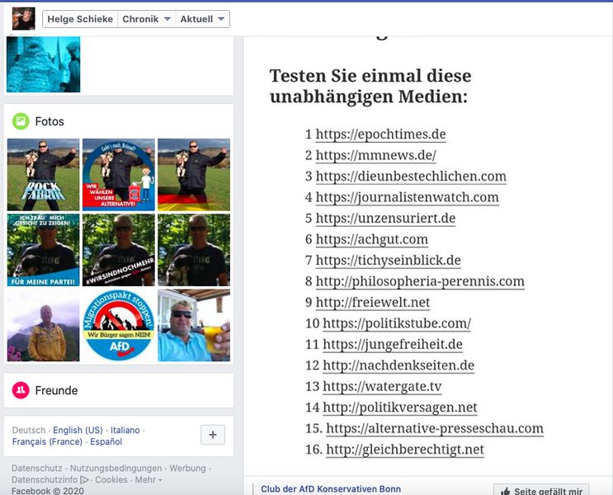Open the Rock Fabrik photo thumbnail
The height and width of the screenshot is (495, 613).
coord(43,175)
